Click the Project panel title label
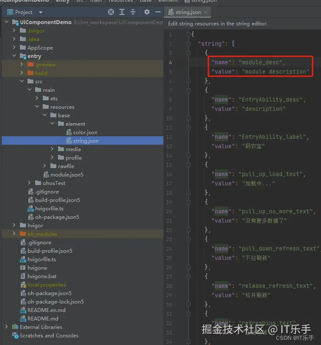 [24, 12]
